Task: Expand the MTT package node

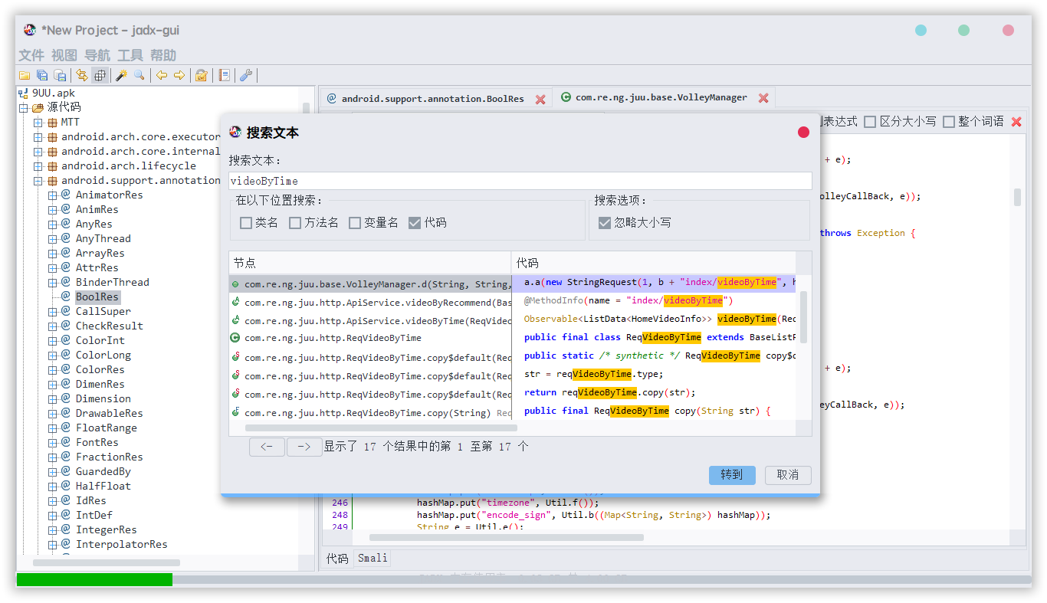Action: pyautogui.click(x=38, y=123)
